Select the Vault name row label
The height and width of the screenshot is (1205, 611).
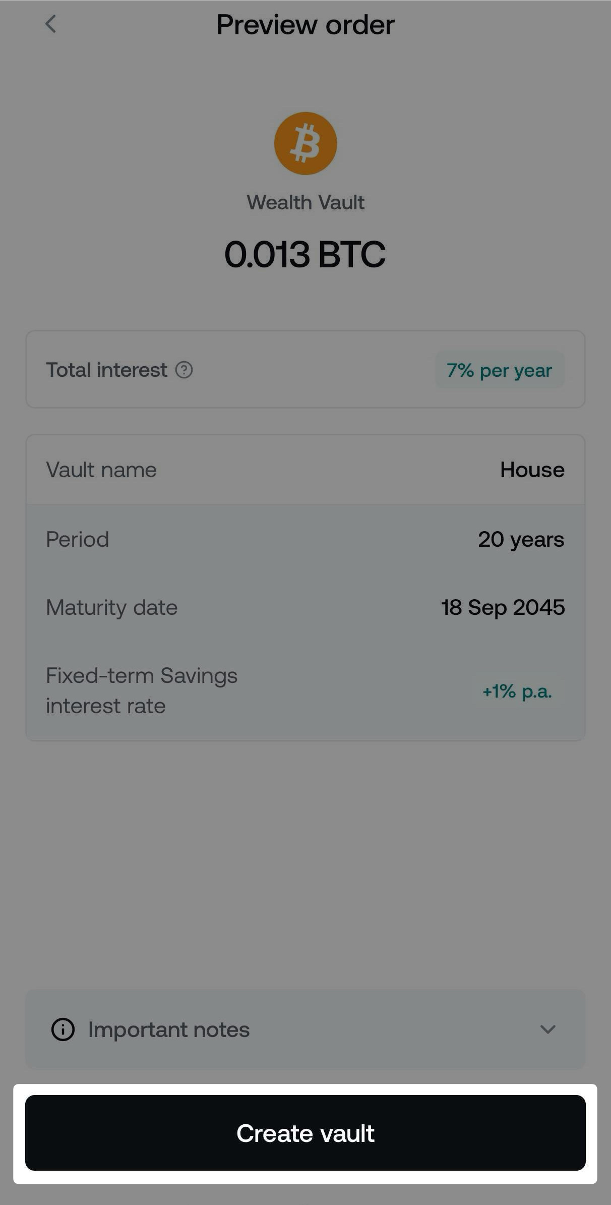pos(101,470)
